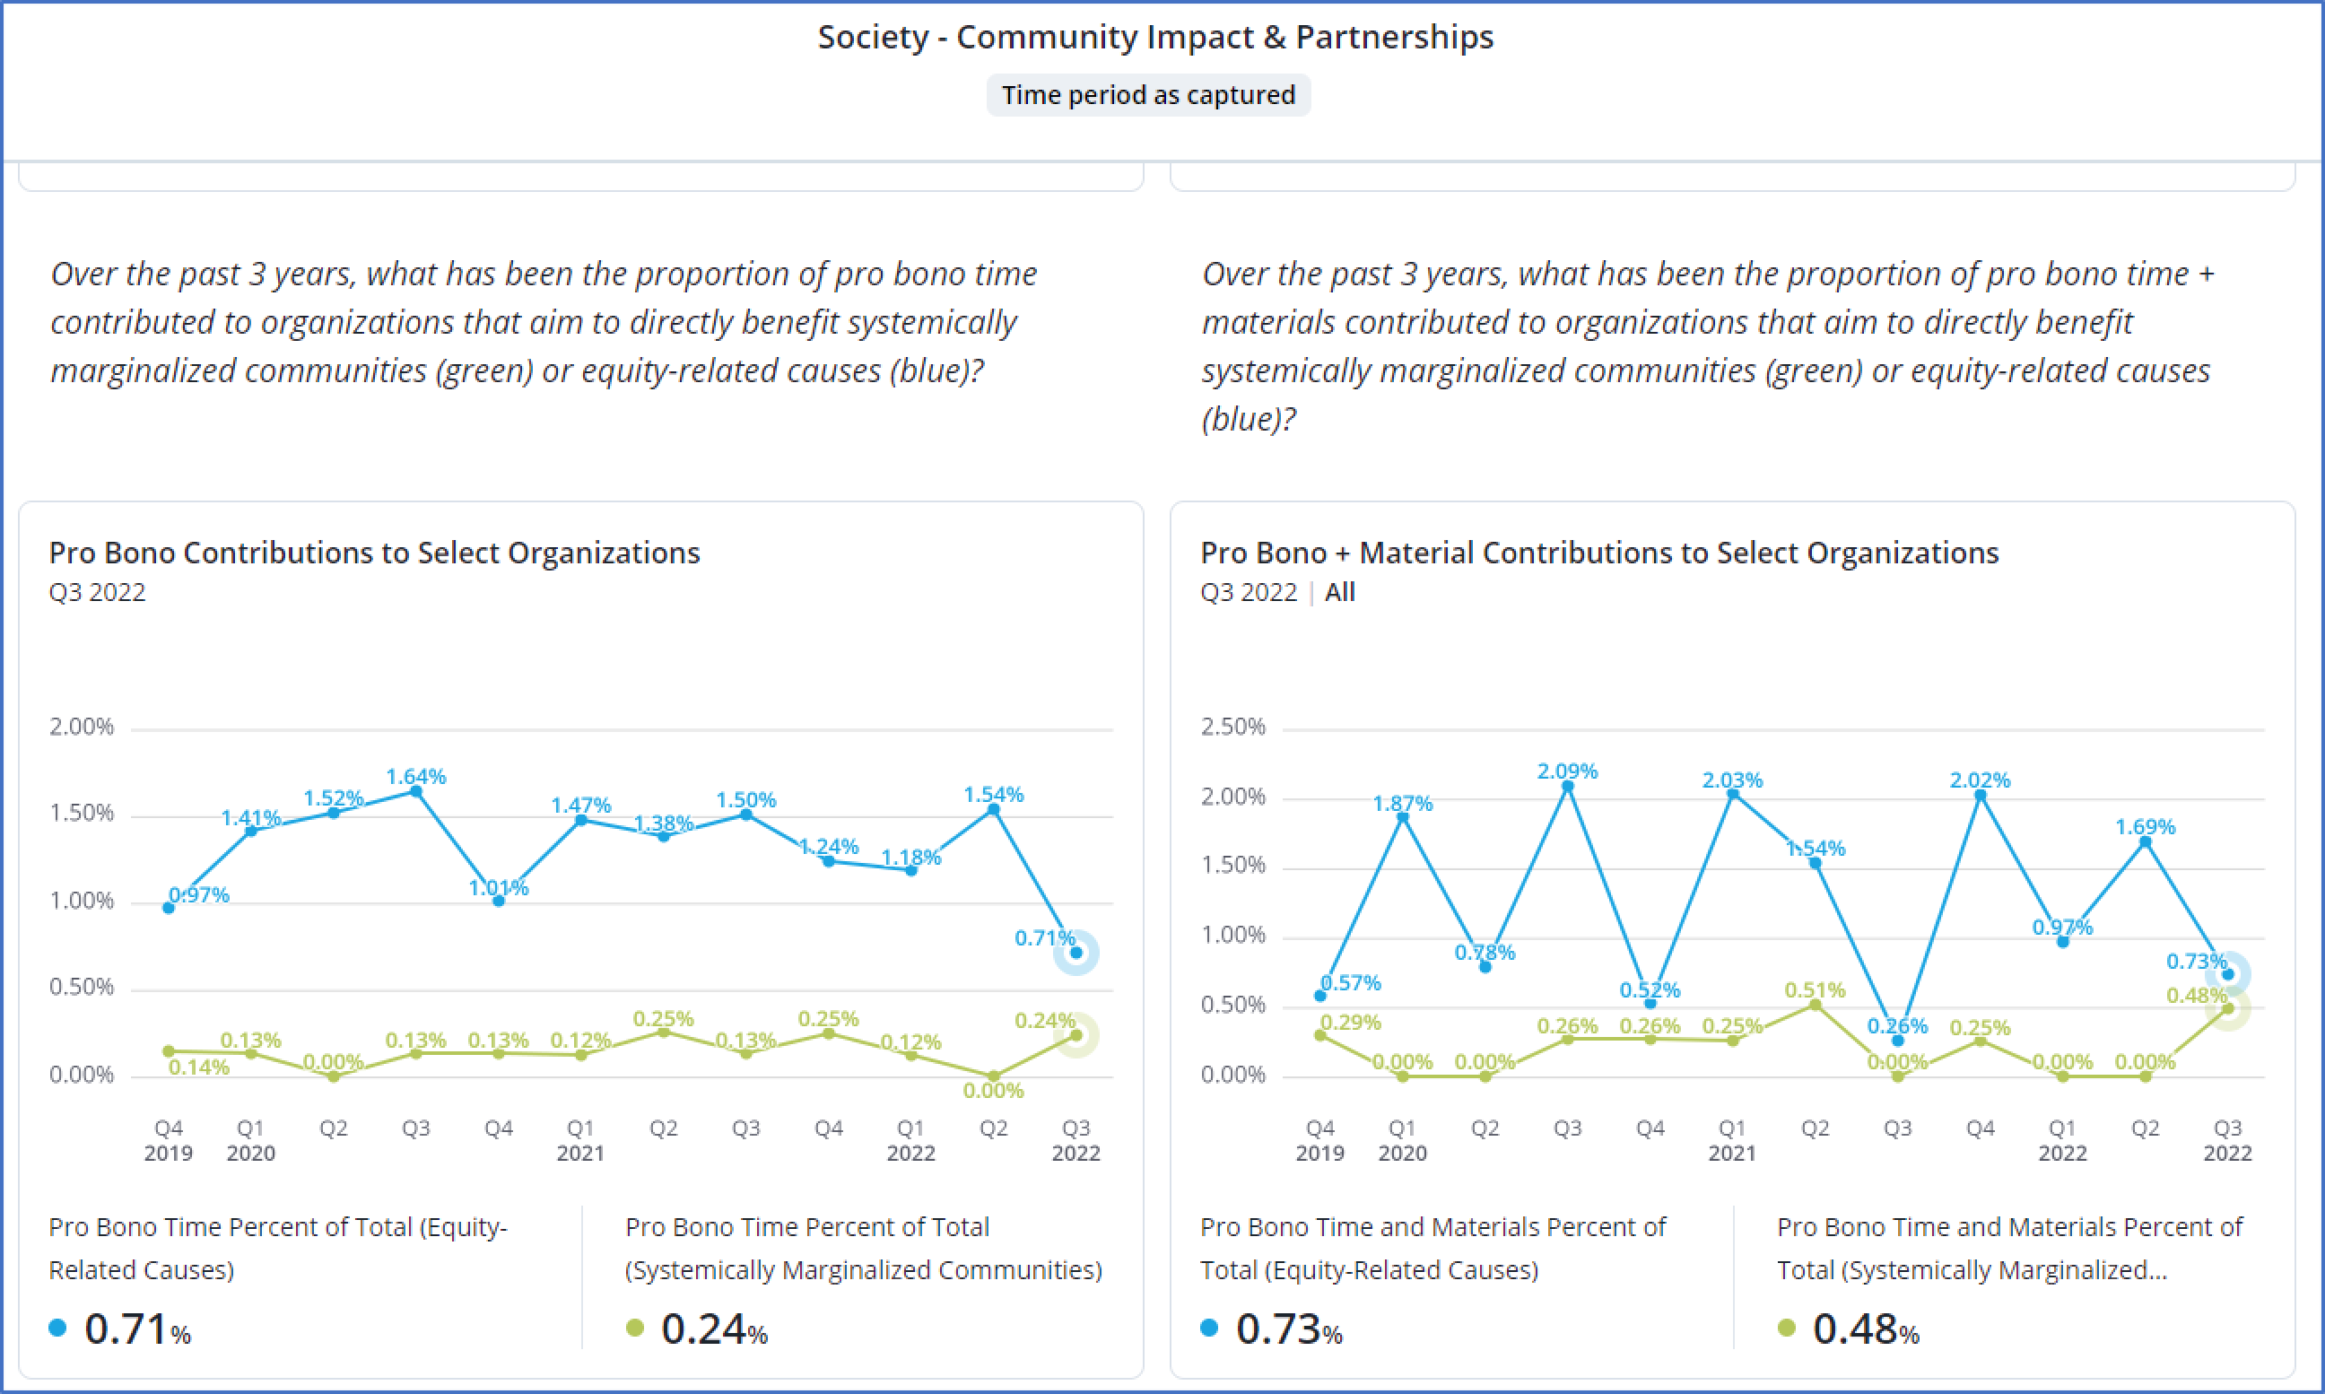Open the 'Pro Bono Contributions to Select Organizations' chart title
The image size is (2325, 1394).
pyautogui.click(x=375, y=553)
